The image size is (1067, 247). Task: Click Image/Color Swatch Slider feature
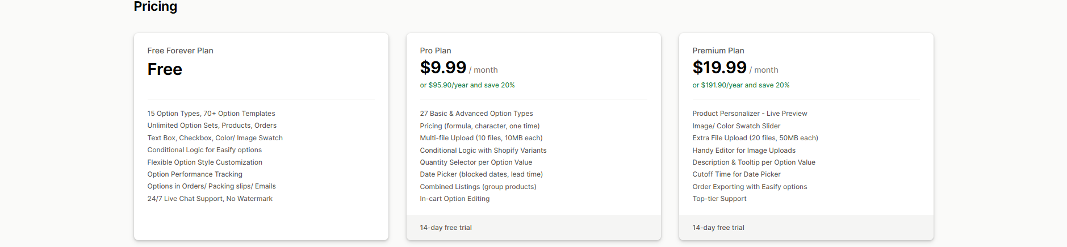pyautogui.click(x=736, y=126)
